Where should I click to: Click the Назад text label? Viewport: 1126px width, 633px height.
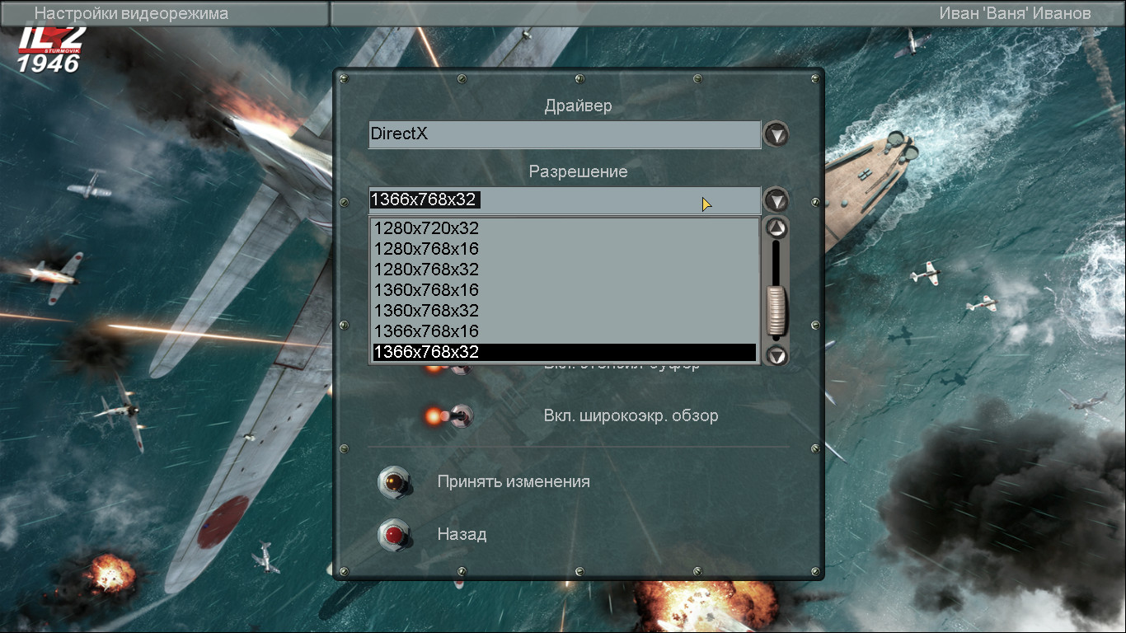click(x=462, y=534)
